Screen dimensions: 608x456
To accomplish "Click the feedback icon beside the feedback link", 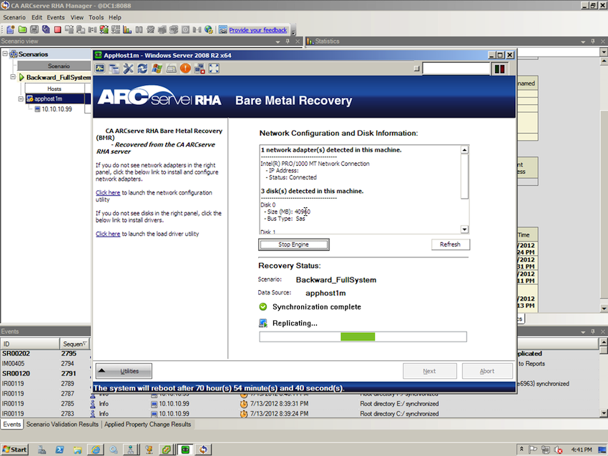I will [222, 29].
